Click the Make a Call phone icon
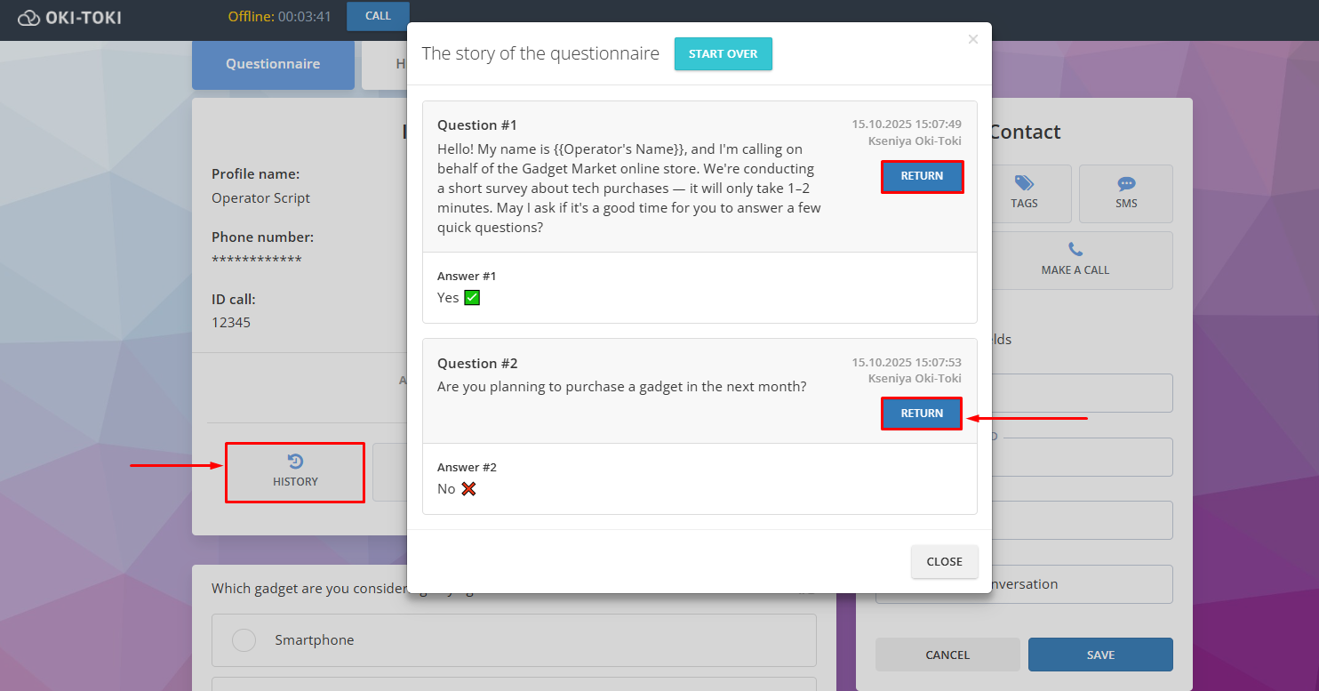Viewport: 1319px width, 691px height. click(1075, 250)
